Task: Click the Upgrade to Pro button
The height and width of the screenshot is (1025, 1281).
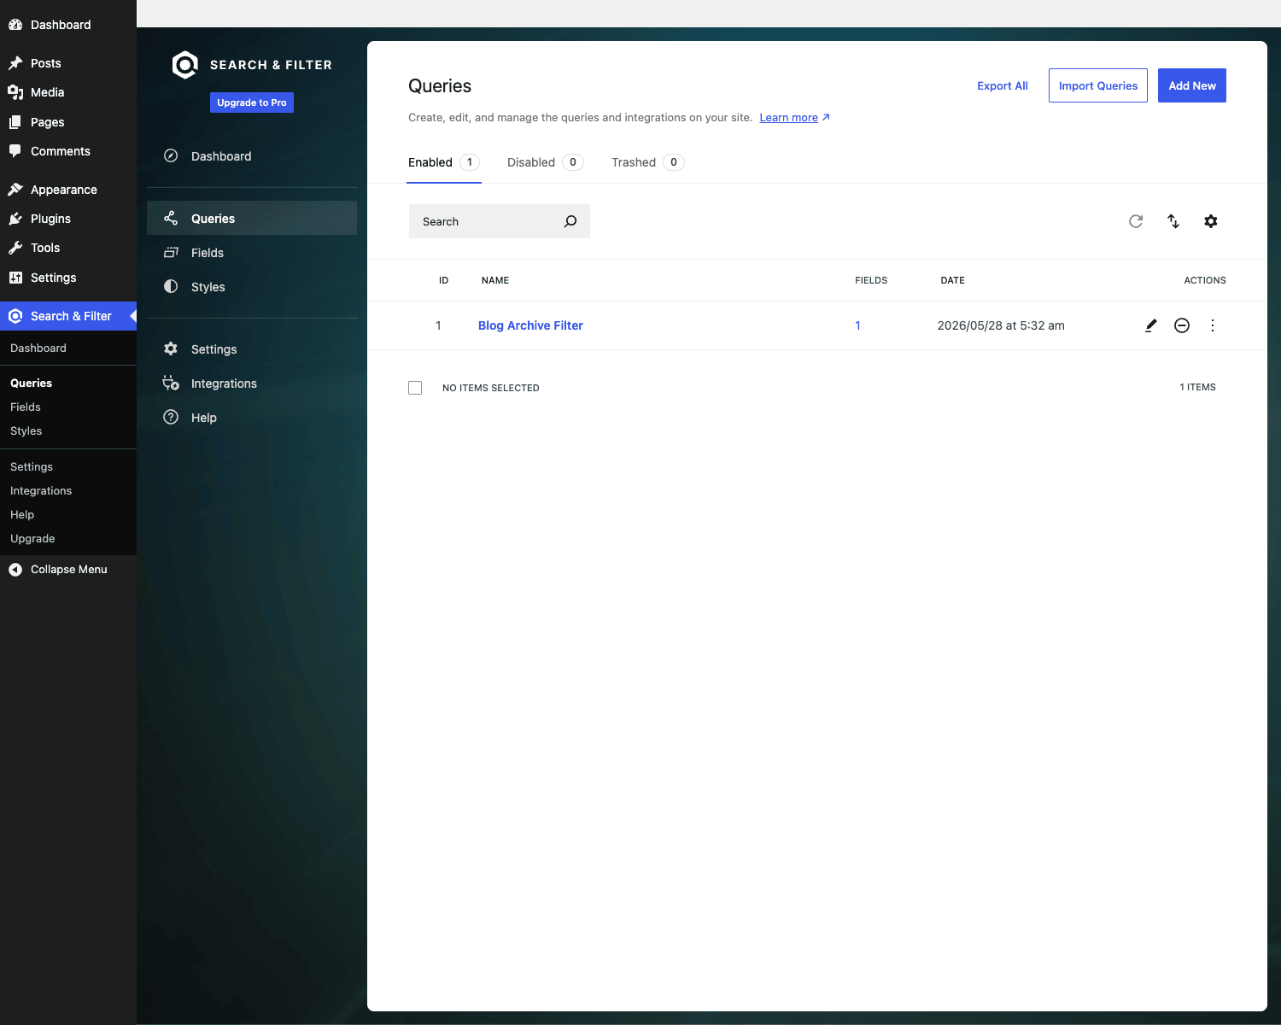Action: coord(252,102)
